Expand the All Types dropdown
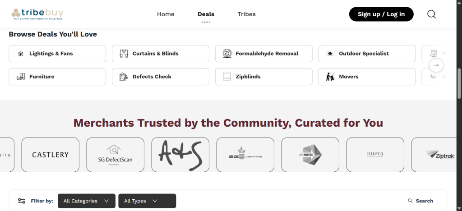This screenshot has height=211, width=462. pos(147,201)
